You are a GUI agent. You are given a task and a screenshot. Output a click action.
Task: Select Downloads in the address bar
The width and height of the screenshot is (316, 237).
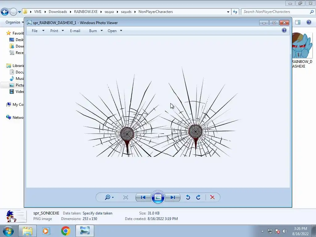(x=58, y=12)
